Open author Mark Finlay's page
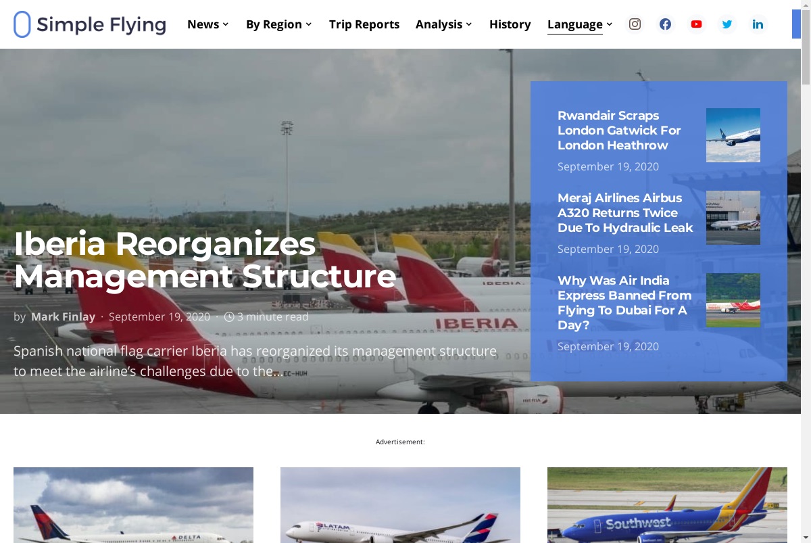The width and height of the screenshot is (811, 543). (x=63, y=316)
